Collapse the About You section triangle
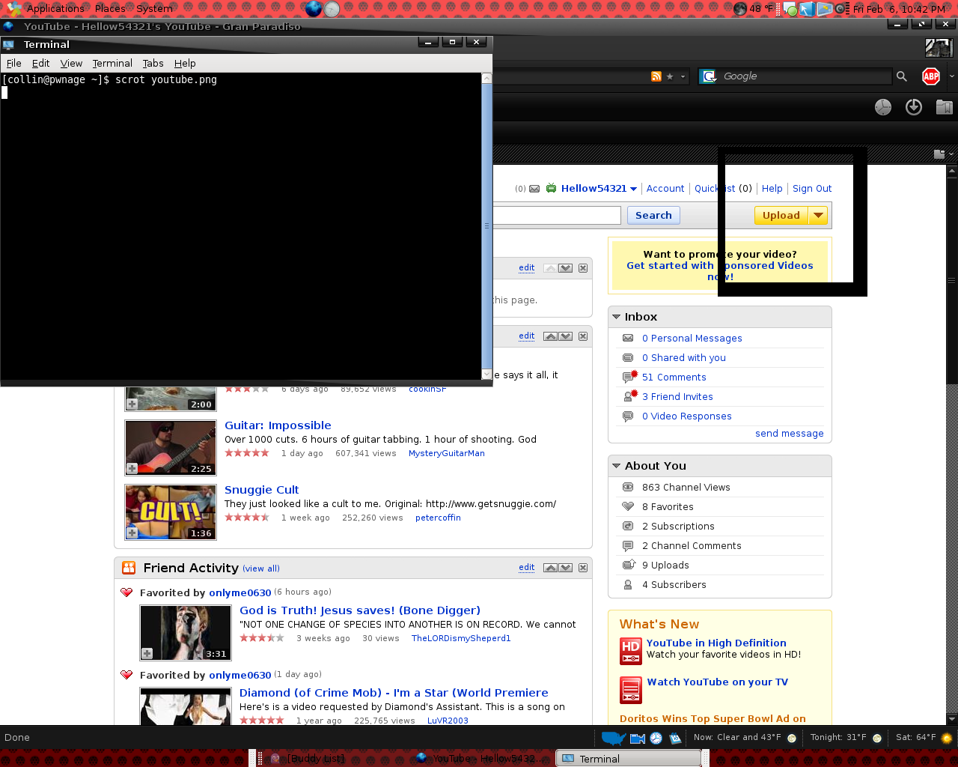The image size is (958, 767). pos(617,466)
